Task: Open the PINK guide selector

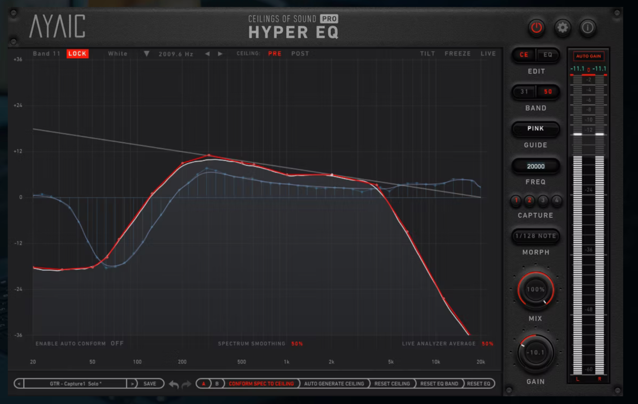Action: (x=536, y=129)
